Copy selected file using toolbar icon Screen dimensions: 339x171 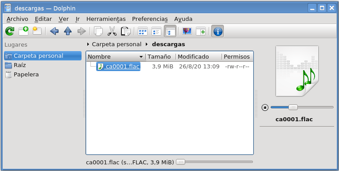point(98,31)
